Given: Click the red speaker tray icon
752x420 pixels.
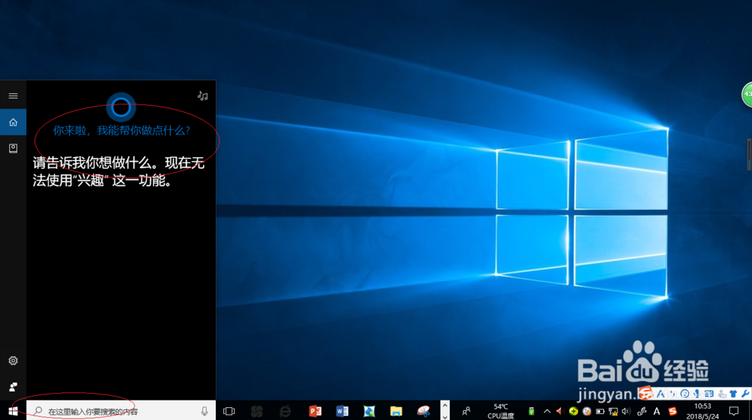Looking at the screenshot, I should [x=559, y=411].
